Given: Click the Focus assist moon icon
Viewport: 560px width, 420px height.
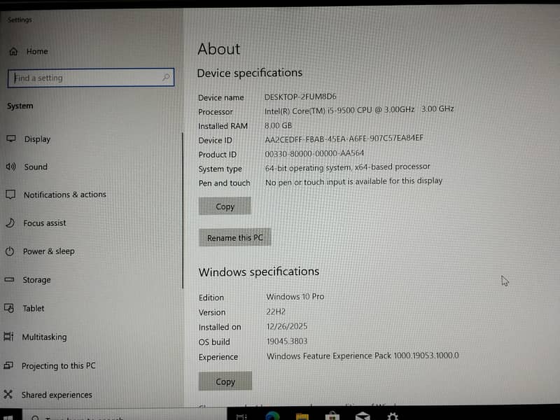Looking at the screenshot, I should tap(10, 223).
